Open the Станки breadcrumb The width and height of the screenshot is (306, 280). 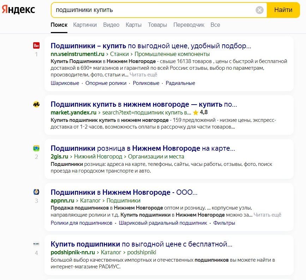coord(119,54)
